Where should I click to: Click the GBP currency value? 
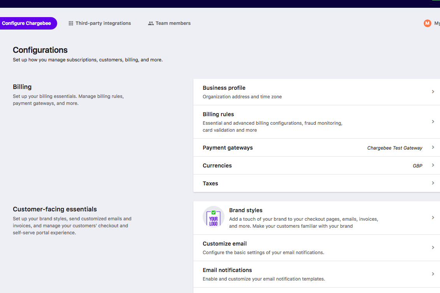pyautogui.click(x=417, y=166)
